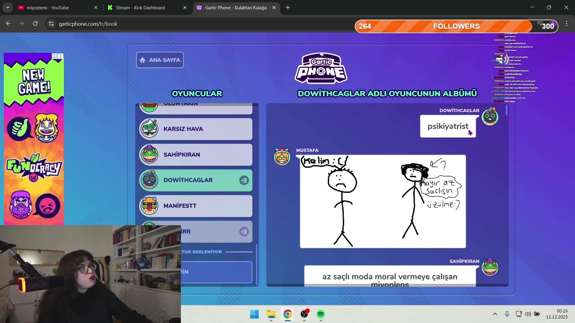Open the tab search dropdown
Screen dimensions: 575x323
pyautogui.click(x=7, y=8)
